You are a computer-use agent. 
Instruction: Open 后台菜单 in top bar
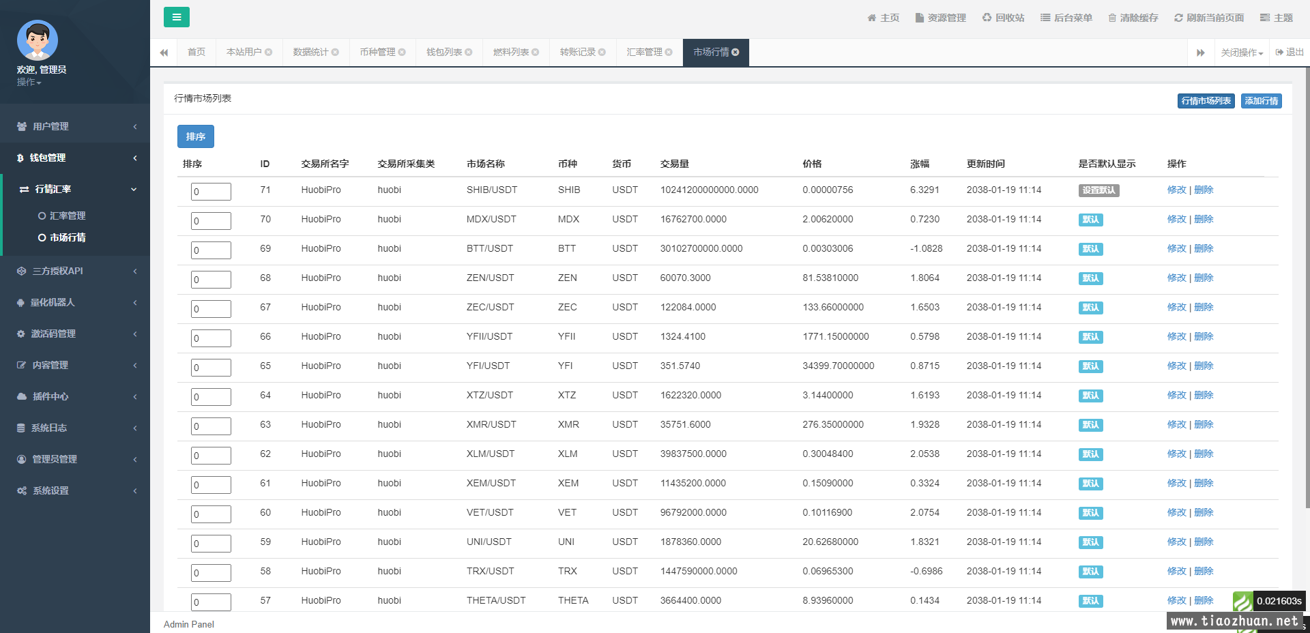pos(1066,18)
